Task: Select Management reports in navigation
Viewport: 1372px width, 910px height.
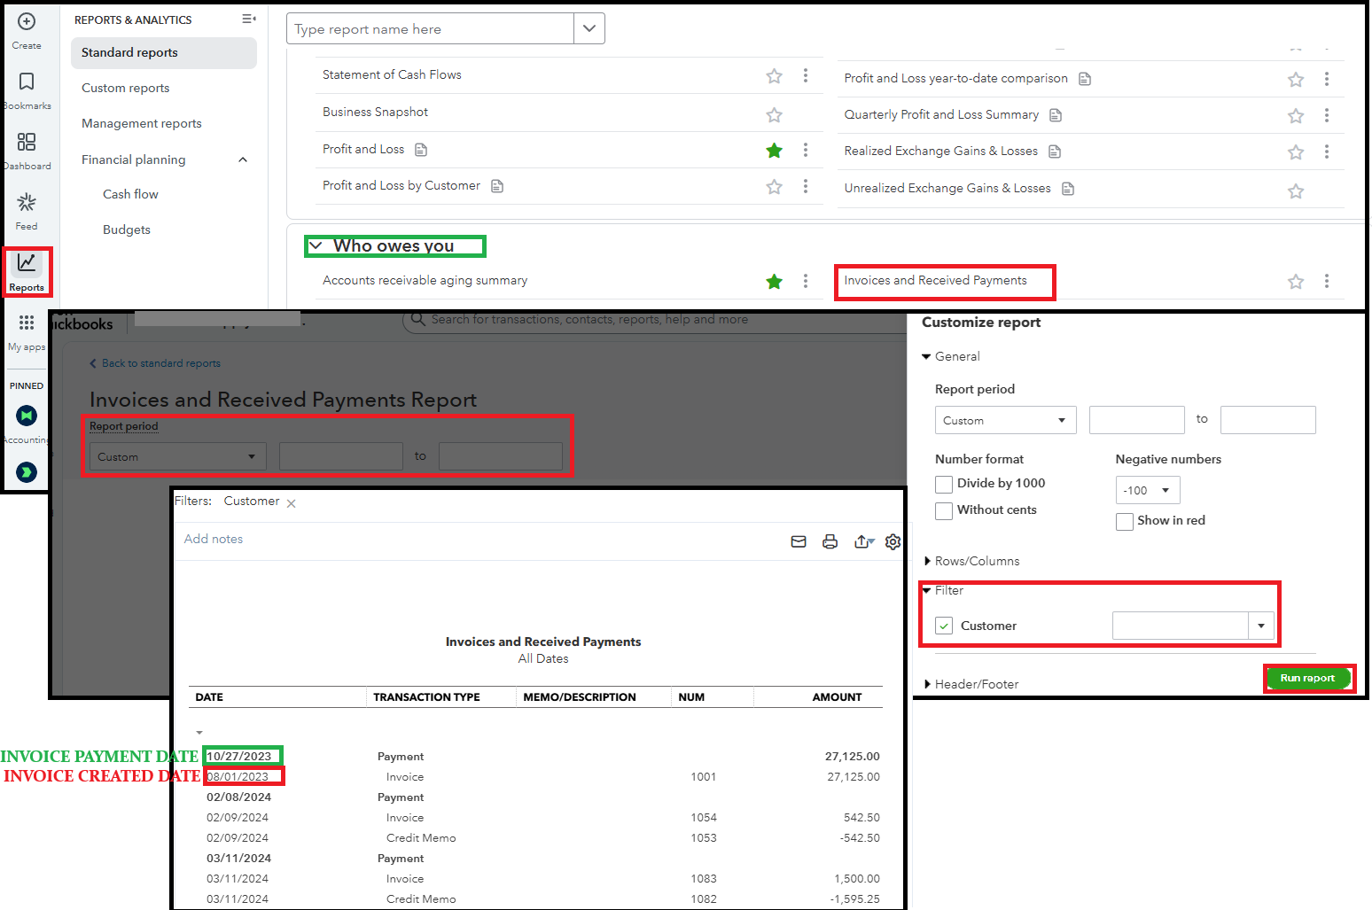Action: tap(142, 123)
